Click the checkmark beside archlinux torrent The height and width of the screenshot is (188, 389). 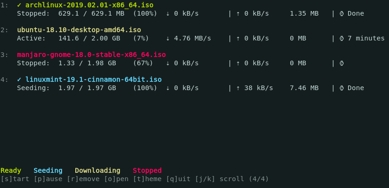(x=19, y=5)
